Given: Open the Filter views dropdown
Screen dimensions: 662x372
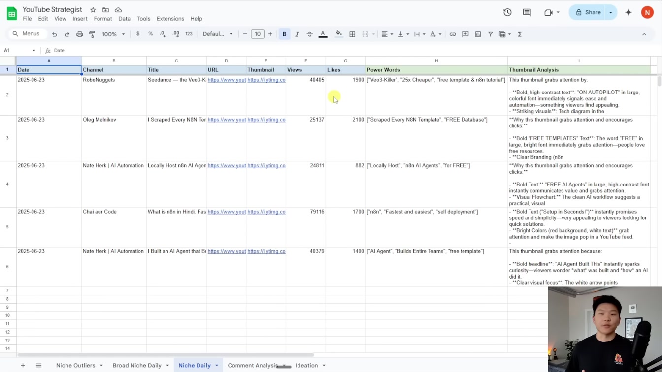Looking at the screenshot, I should point(505,34).
